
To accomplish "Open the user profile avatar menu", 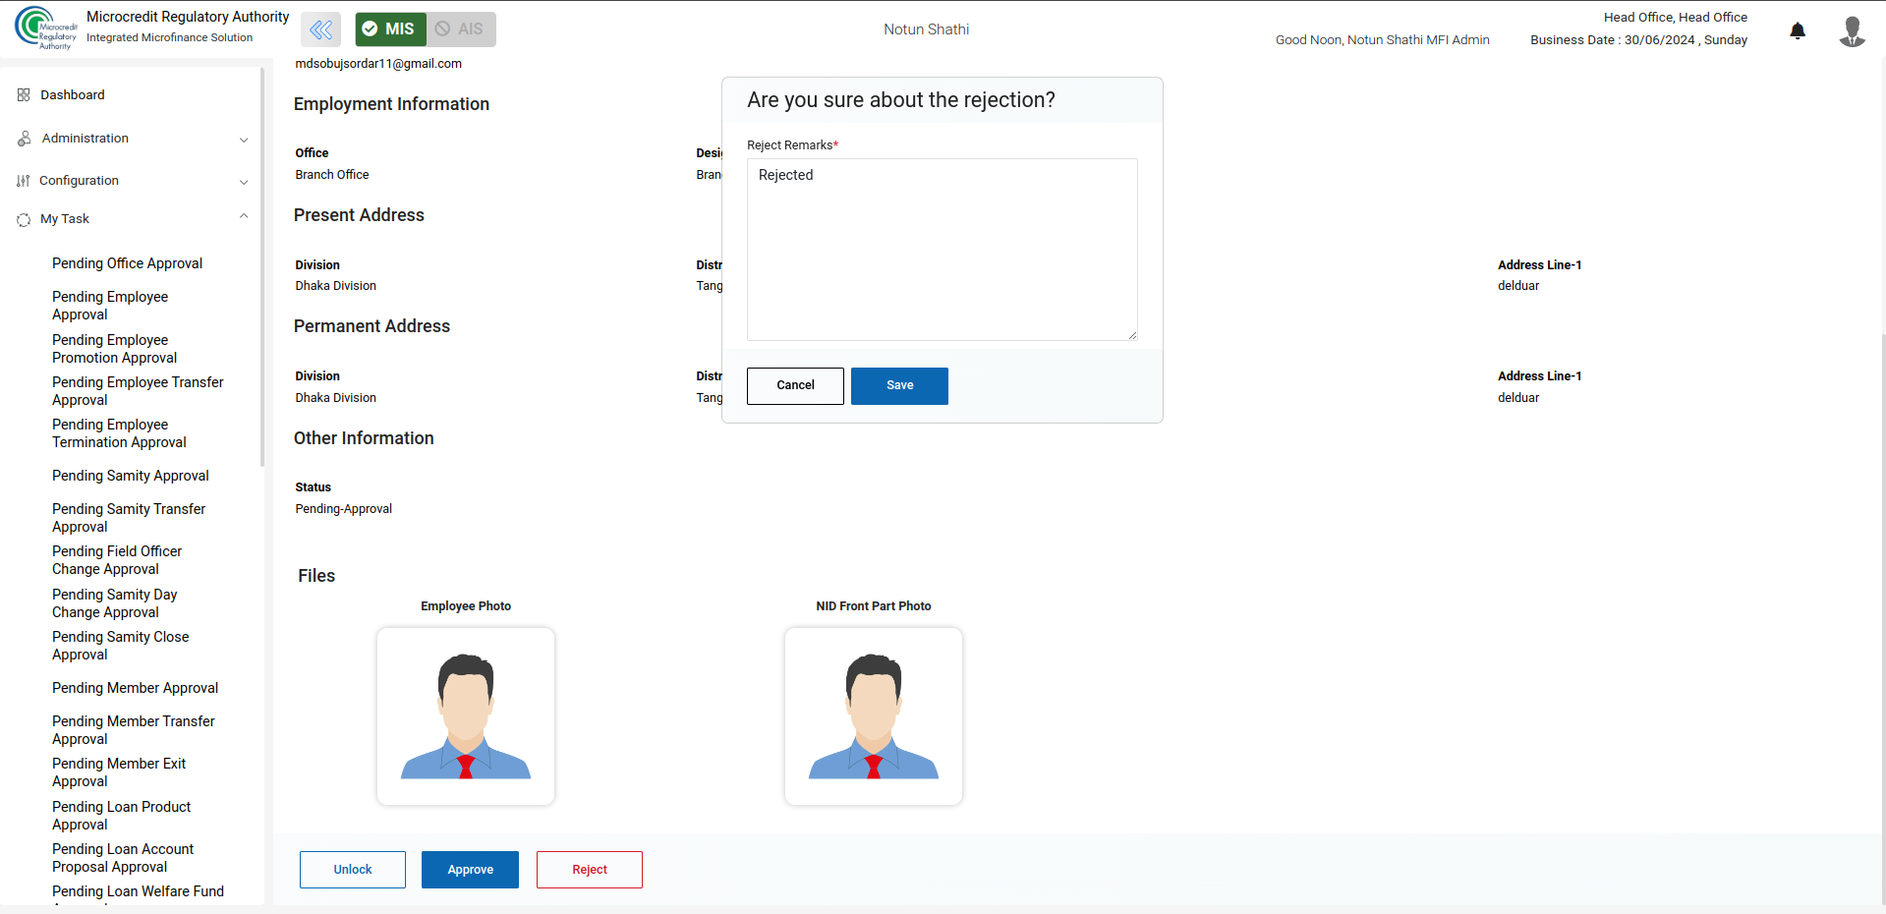I will click(x=1852, y=30).
